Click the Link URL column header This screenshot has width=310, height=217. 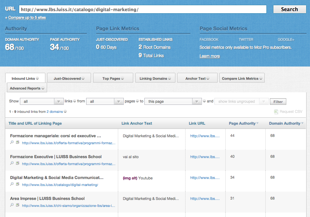197,123
